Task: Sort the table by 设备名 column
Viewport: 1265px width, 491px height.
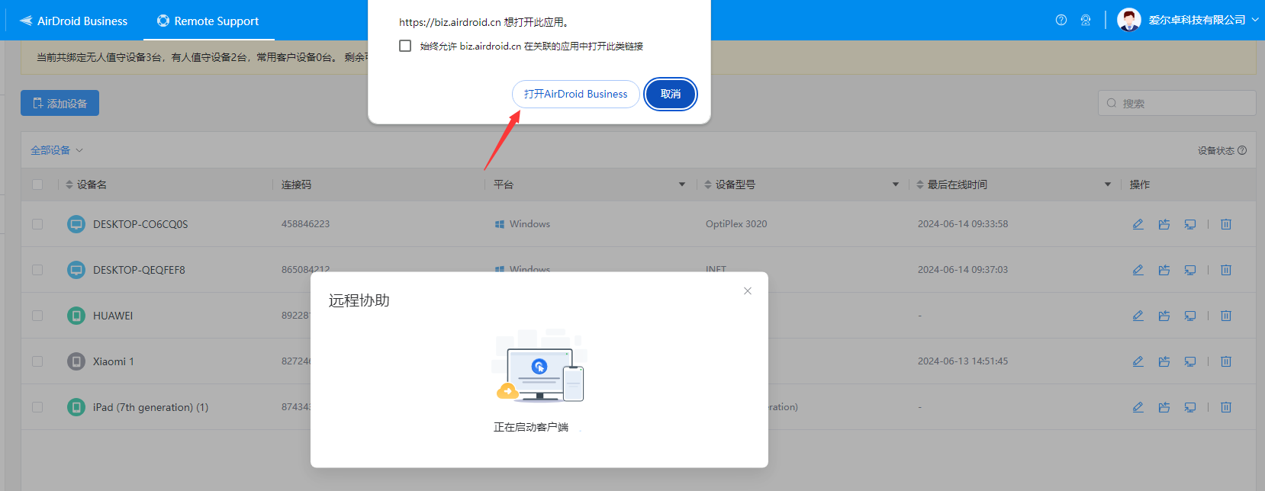Action: point(69,185)
